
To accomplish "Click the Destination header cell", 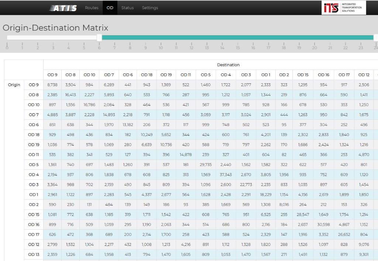I will (228, 65).
